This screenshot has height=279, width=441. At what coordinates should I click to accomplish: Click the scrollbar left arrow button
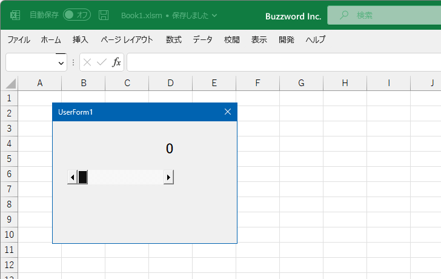tap(72, 177)
